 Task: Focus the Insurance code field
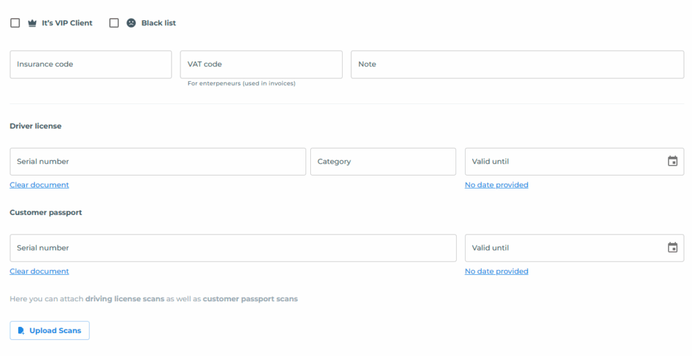click(91, 64)
